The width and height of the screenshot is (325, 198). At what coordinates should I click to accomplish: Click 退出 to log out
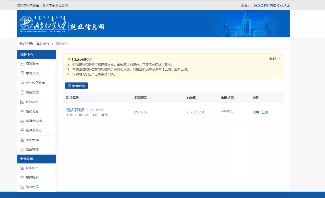click(287, 5)
